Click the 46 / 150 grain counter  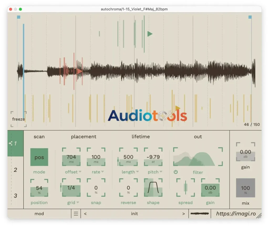(x=252, y=125)
